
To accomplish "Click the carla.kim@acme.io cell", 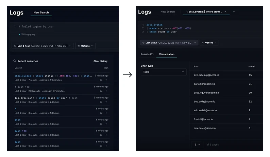I will click(x=205, y=84).
